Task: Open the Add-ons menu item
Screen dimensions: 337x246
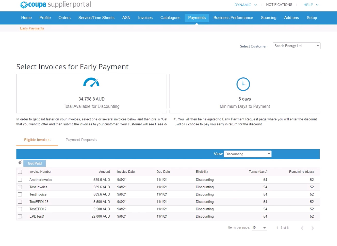Action: (x=291, y=18)
